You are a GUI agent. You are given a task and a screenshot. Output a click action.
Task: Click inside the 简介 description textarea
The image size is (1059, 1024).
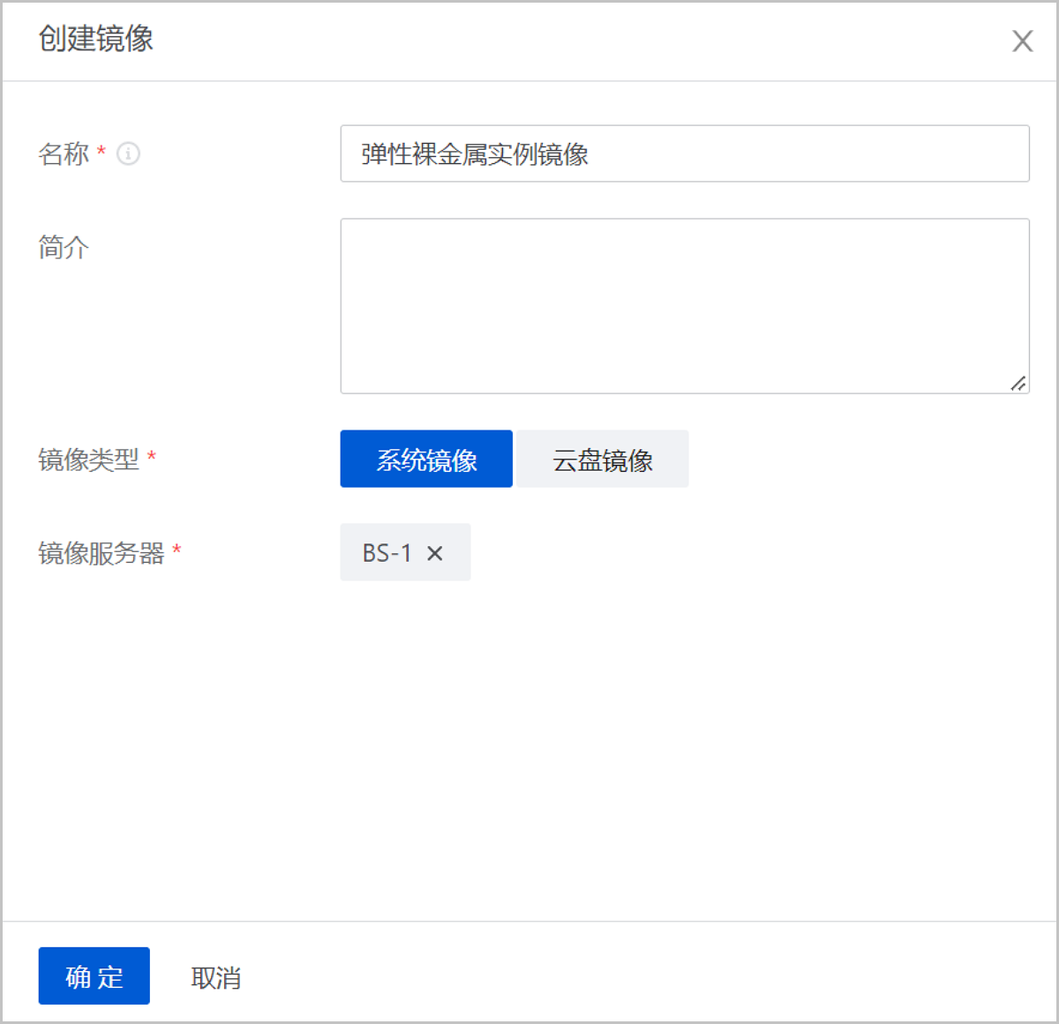point(684,305)
